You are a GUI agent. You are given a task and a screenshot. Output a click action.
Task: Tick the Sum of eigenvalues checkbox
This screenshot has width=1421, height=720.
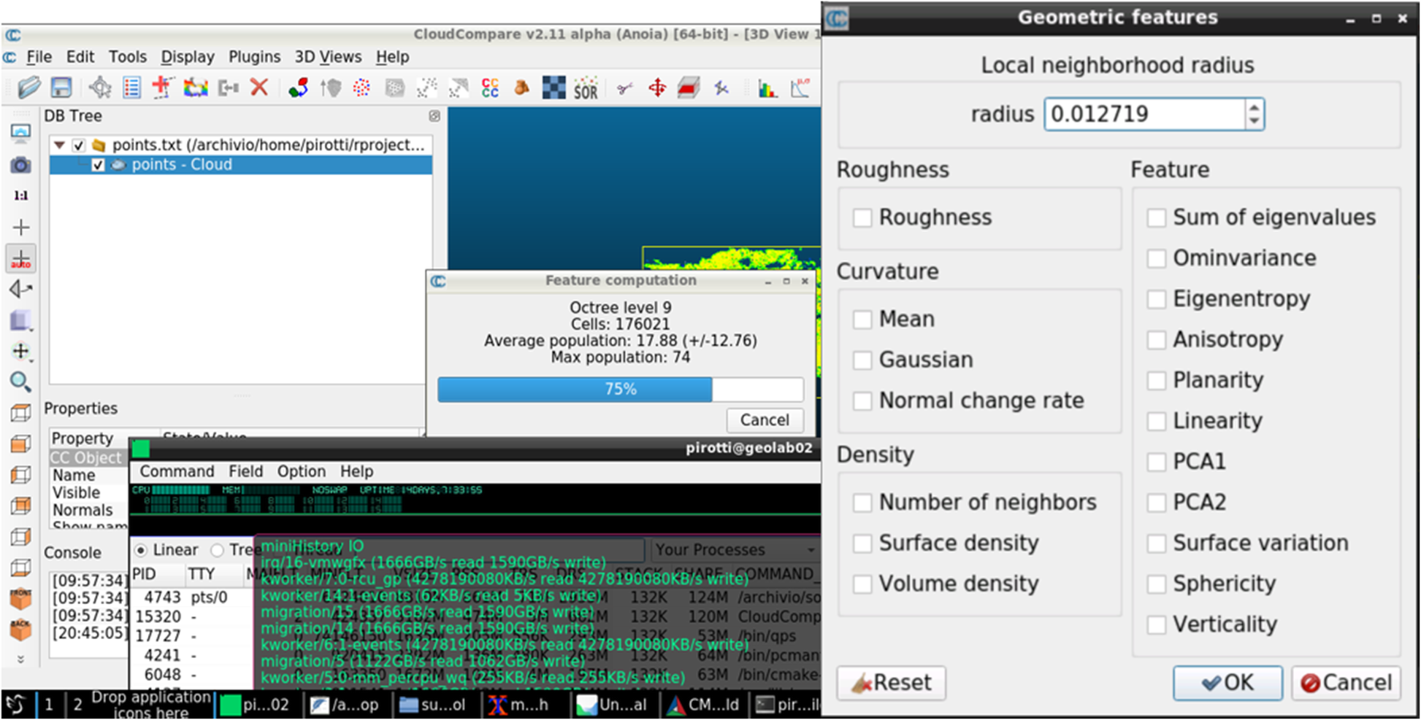[x=1156, y=217]
